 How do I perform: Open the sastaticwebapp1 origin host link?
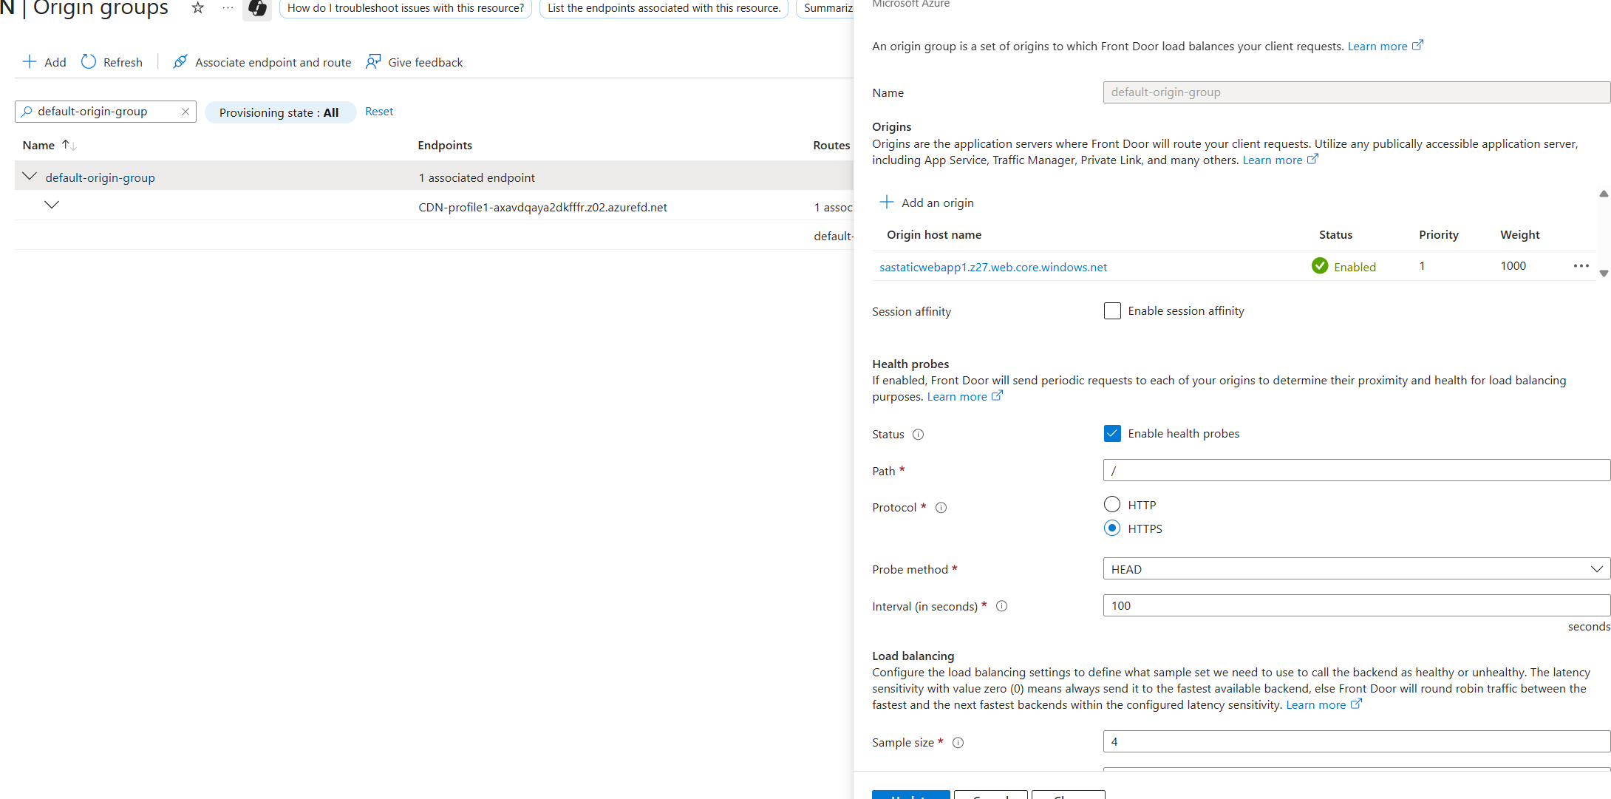tap(993, 267)
